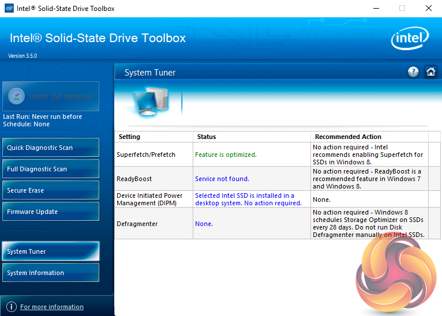Image resolution: width=442 pixels, height=316 pixels.
Task: Follow the 'For more information' link
Action: (x=52, y=307)
